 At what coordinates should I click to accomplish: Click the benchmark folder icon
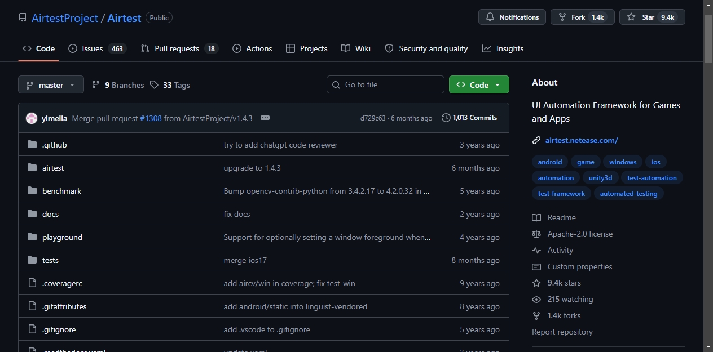pos(32,191)
